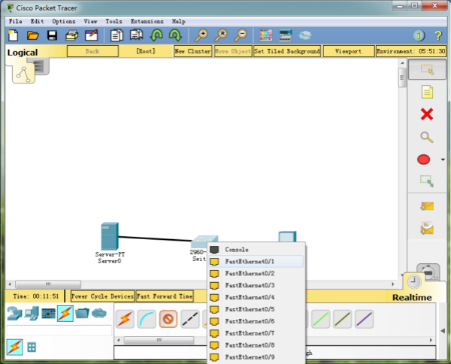Screen dimensions: 451x364
Task: Click the Fast Forward Time button
Action: (165, 296)
